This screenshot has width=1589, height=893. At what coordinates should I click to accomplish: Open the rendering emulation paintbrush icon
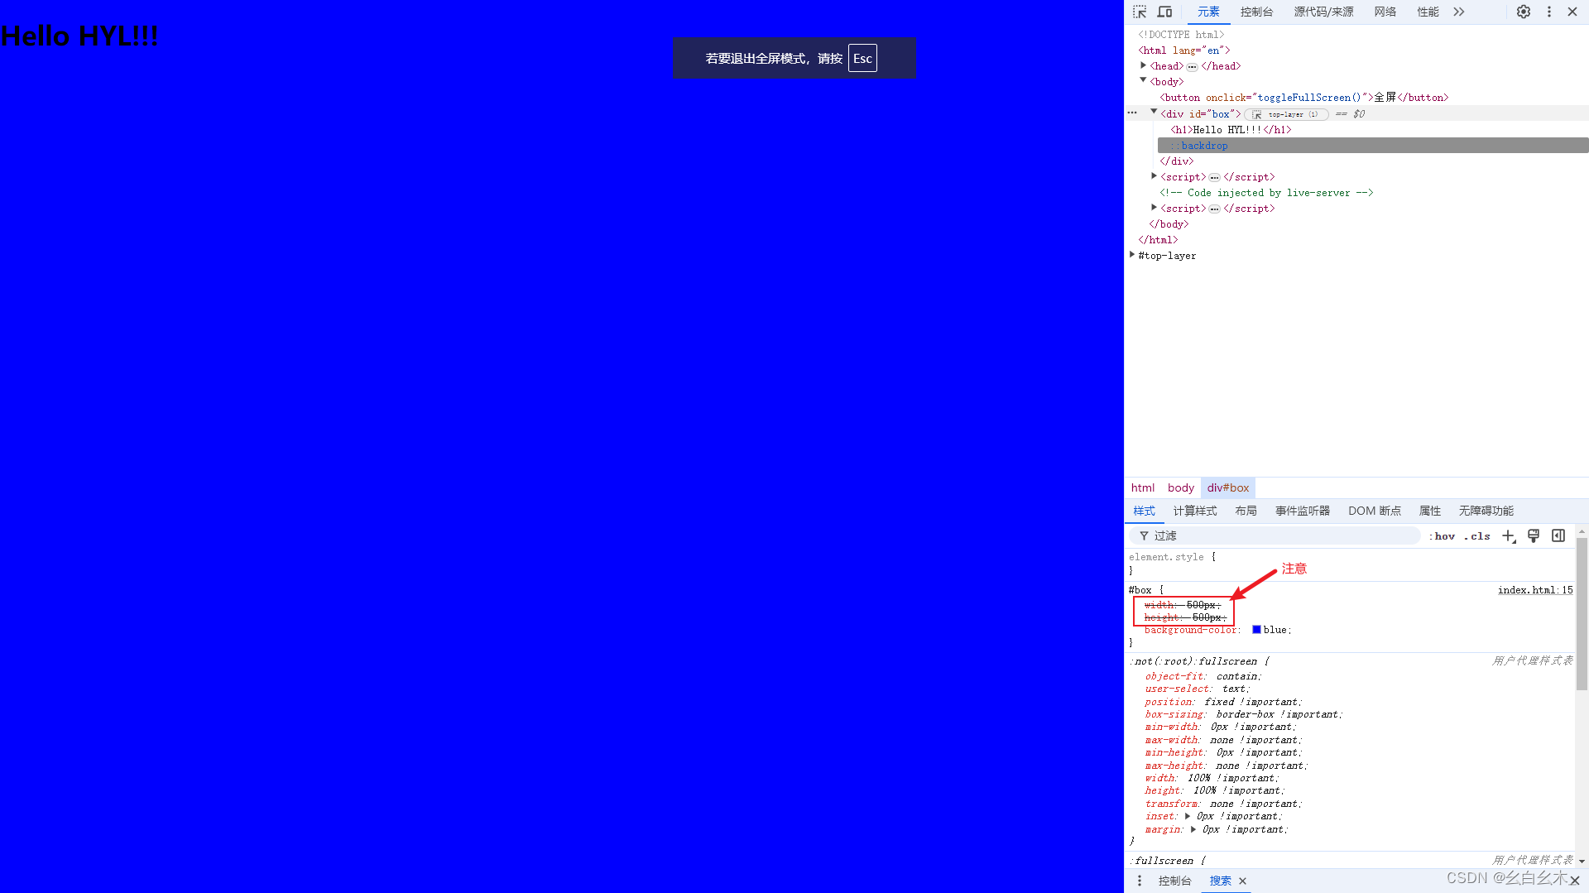click(x=1534, y=535)
